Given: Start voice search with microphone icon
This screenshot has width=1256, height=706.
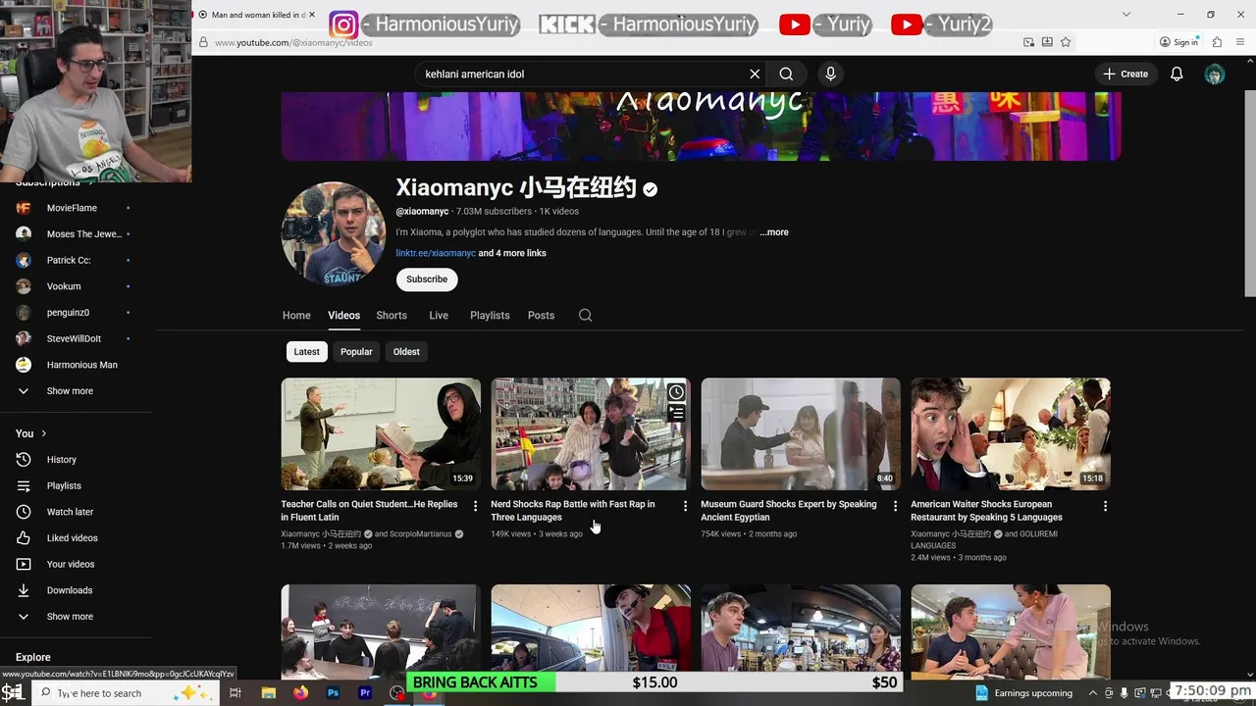Looking at the screenshot, I should point(830,74).
